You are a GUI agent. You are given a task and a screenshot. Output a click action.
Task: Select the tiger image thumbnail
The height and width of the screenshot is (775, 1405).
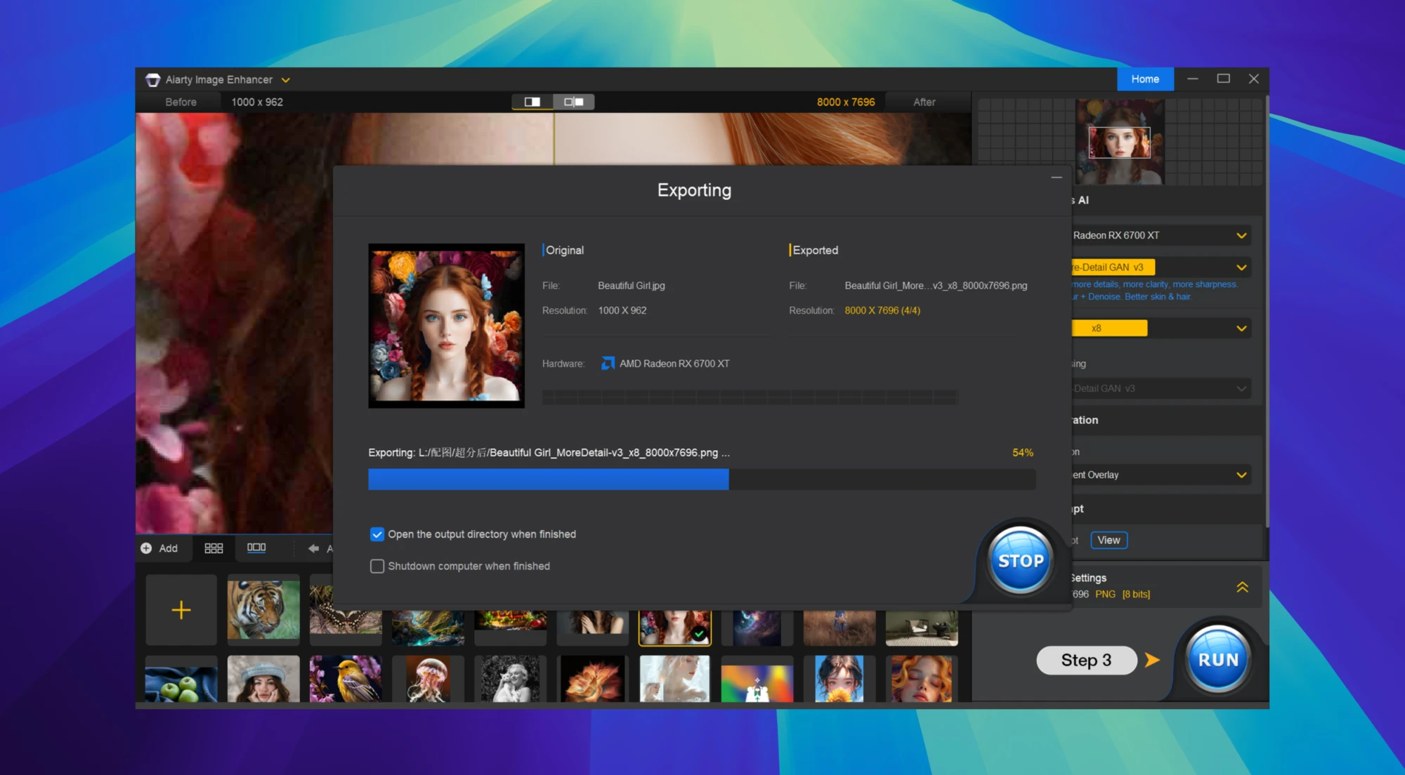(x=263, y=609)
